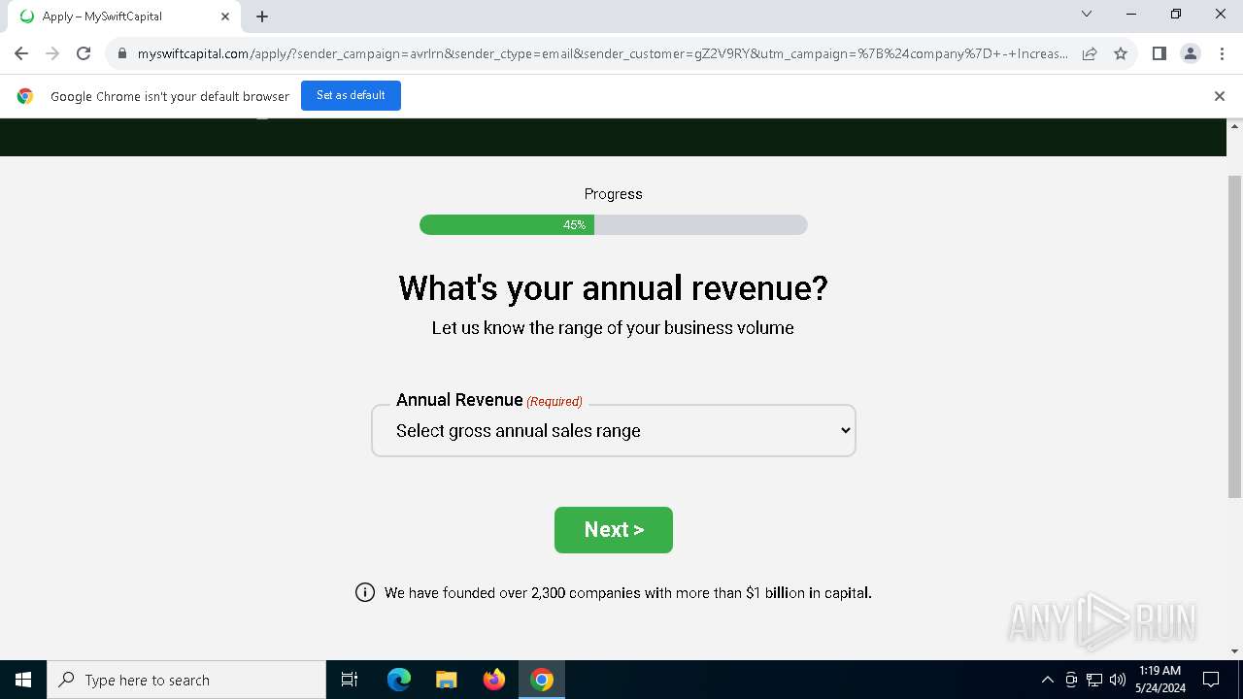
Task: Open the volume control icon
Action: coord(1118,680)
